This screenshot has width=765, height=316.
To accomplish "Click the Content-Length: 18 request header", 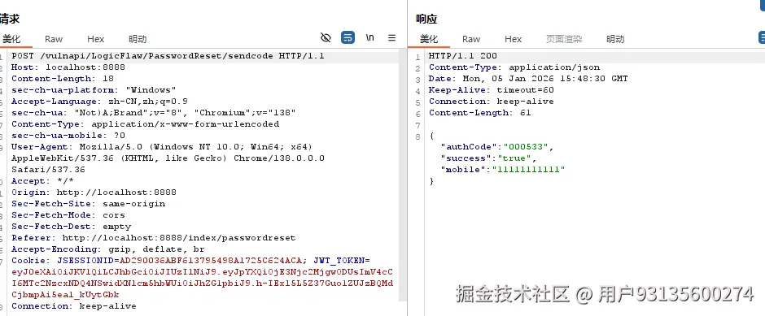I will click(63, 79).
